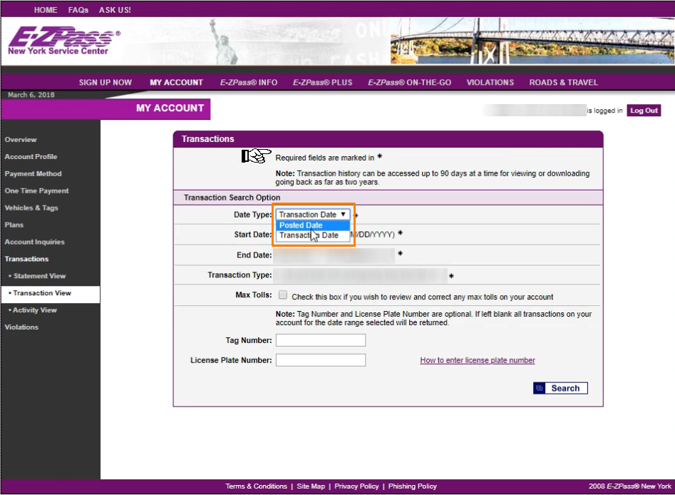The width and height of the screenshot is (675, 495).
Task: Click the License Plate Number field
Action: click(320, 360)
